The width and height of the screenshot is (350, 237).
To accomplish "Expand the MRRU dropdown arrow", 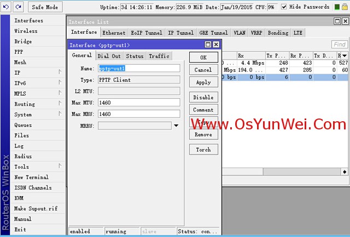I will [176, 126].
